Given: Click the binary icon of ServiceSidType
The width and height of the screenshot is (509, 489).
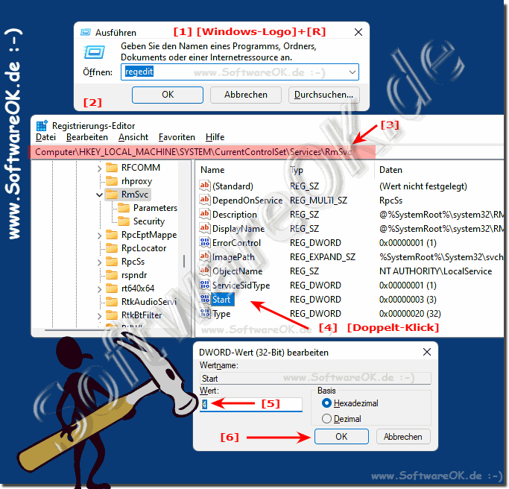Looking at the screenshot, I should pos(204,285).
